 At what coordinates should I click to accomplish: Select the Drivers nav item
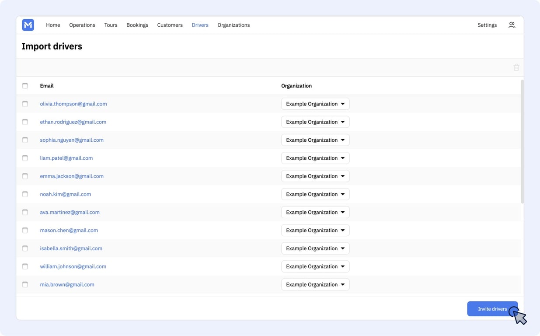pos(200,25)
